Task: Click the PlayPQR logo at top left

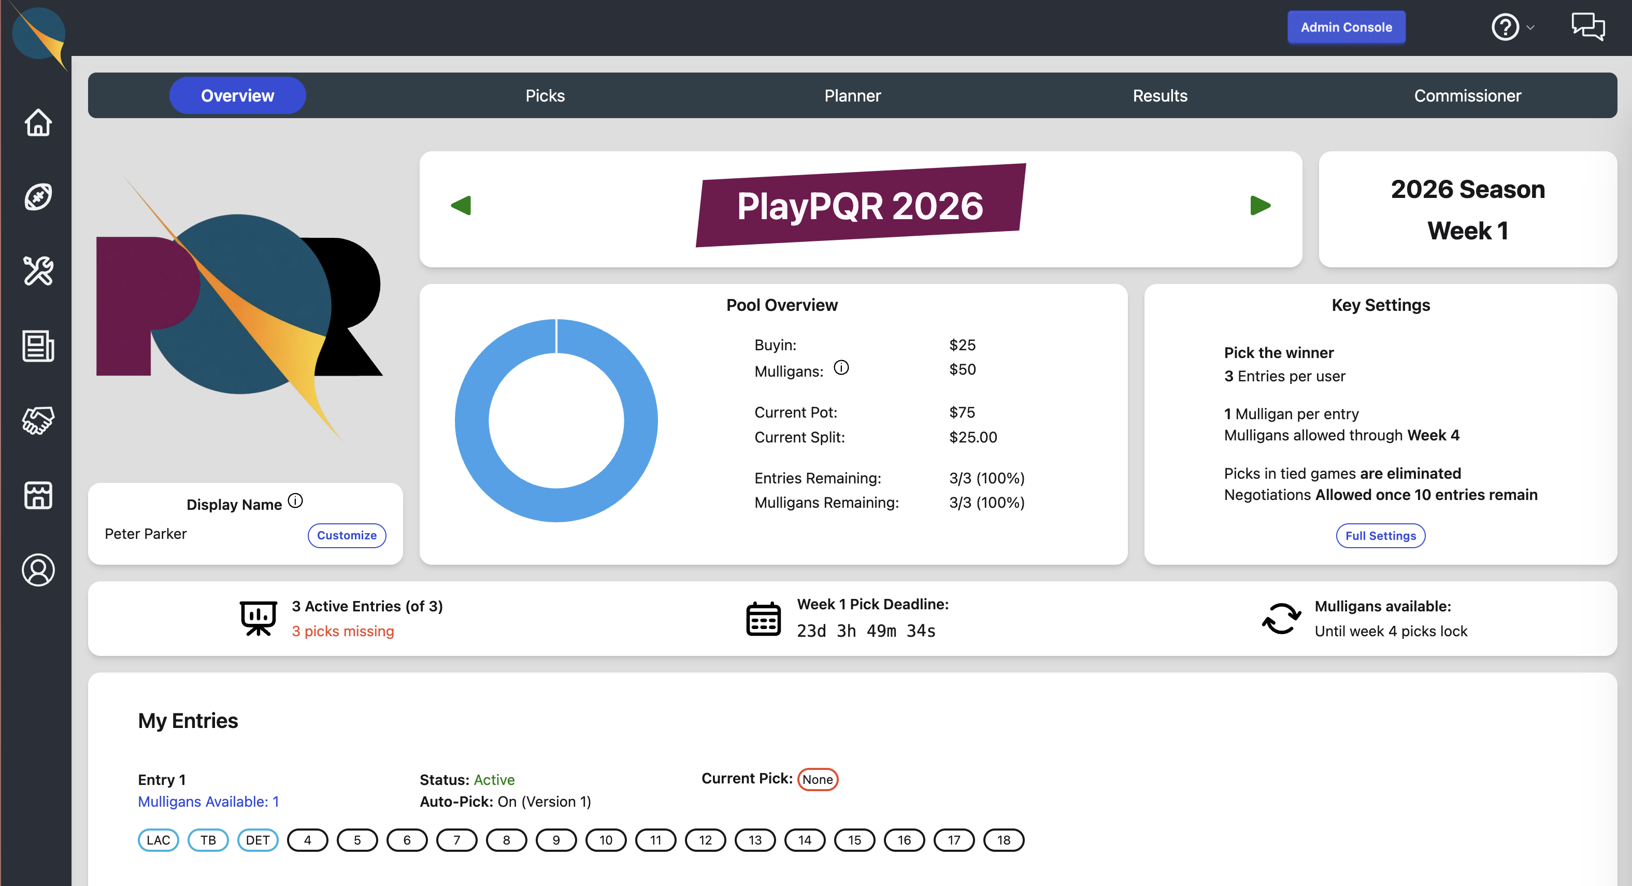Action: (39, 34)
